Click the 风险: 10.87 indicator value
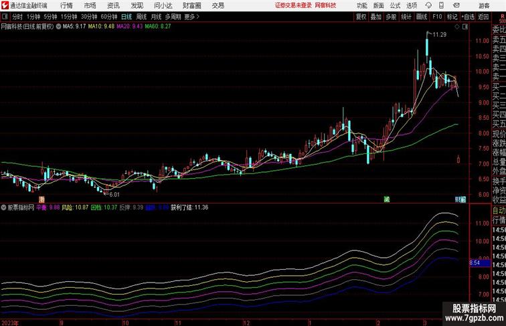The width and height of the screenshot is (506, 326). click(75, 208)
